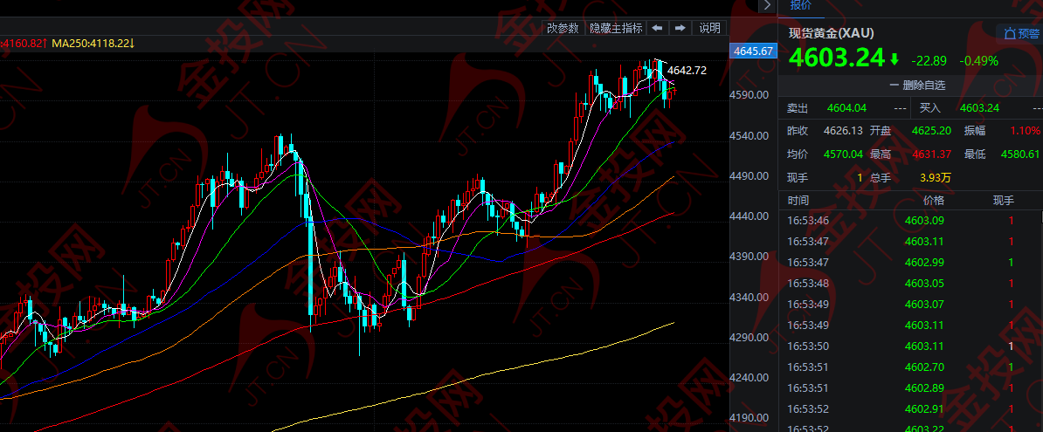Image resolution: width=1043 pixels, height=432 pixels.
Task: Select the trade row priced 4602.91
Action: pyautogui.click(x=910, y=408)
